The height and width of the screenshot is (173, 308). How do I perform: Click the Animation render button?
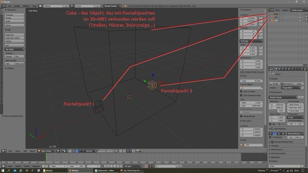pyautogui.click(x=286, y=83)
